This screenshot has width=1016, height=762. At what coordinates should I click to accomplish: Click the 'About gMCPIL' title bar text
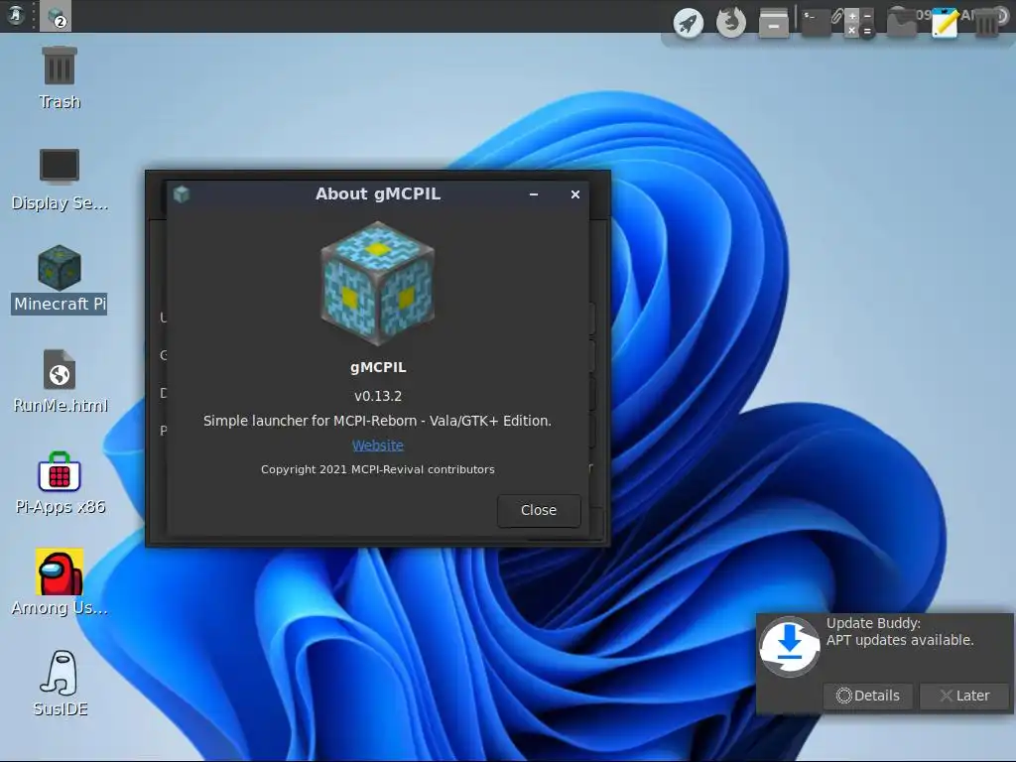[x=378, y=193]
